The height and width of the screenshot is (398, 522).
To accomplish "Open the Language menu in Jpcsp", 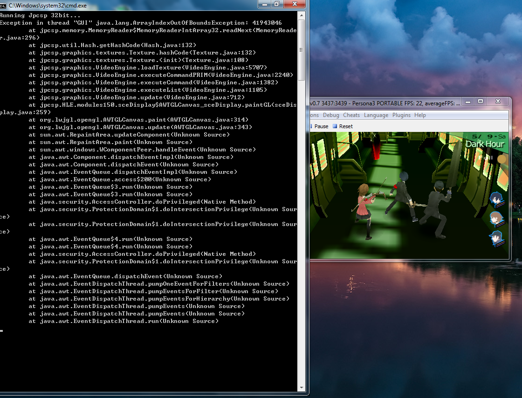I will pyautogui.click(x=376, y=115).
